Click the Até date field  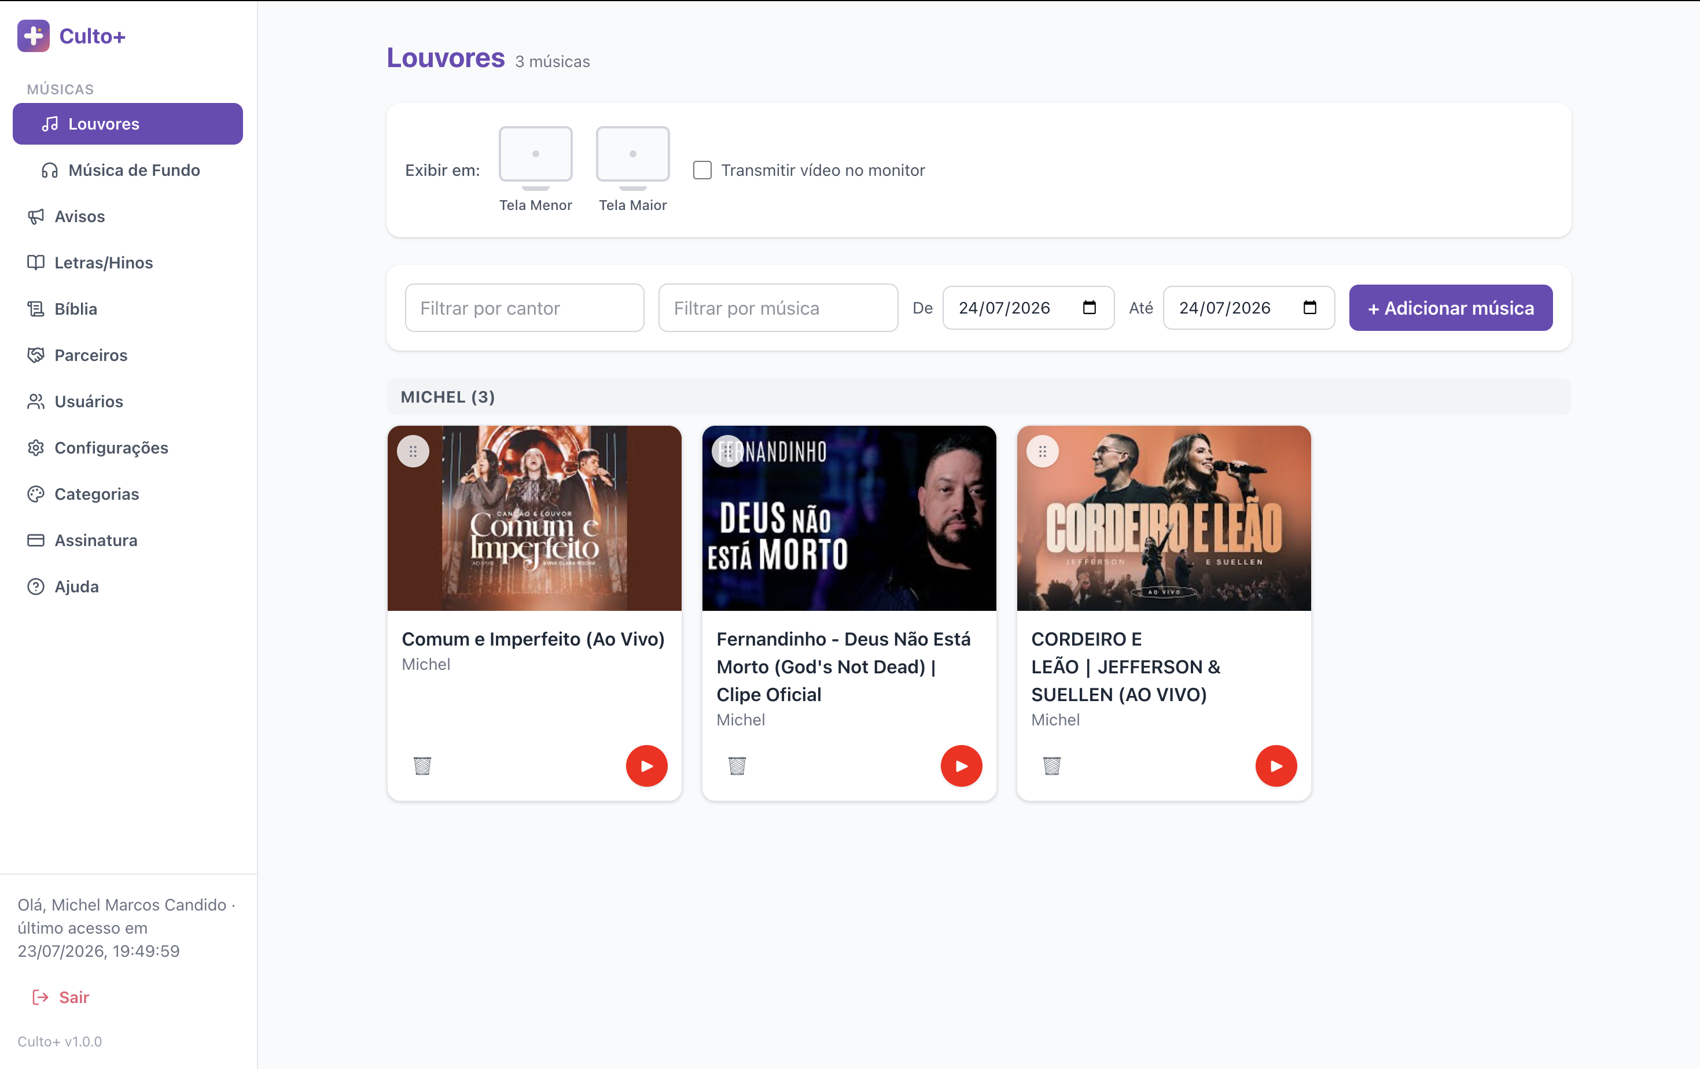(1248, 308)
